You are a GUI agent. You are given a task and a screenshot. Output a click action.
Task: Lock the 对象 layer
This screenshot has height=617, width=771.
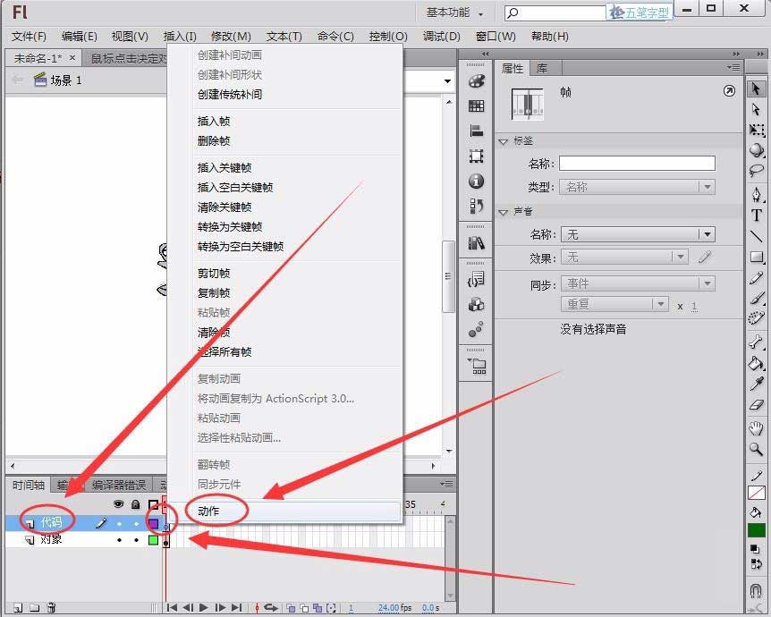tap(136, 540)
